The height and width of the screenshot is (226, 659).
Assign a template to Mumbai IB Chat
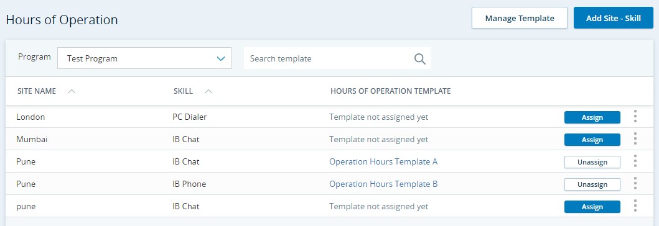click(x=592, y=140)
